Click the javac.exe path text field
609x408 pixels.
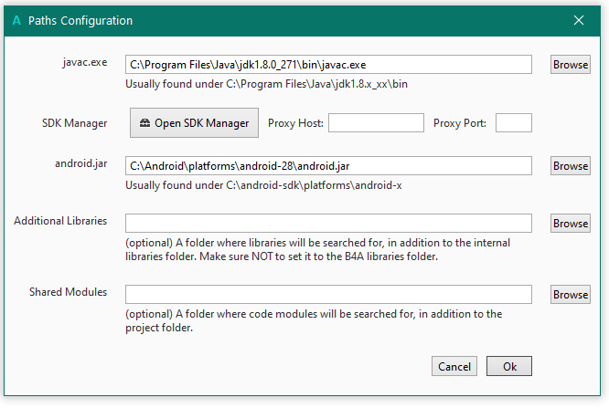tap(328, 65)
